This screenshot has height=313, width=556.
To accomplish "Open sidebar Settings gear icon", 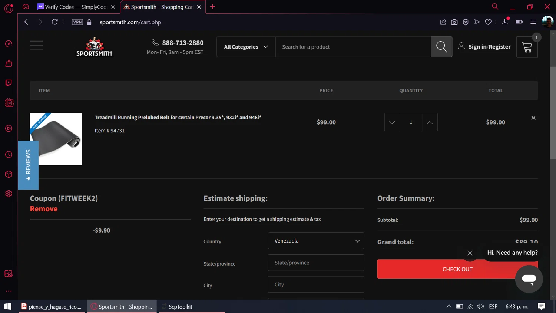I will point(9,194).
